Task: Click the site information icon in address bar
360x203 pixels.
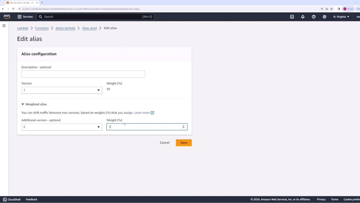Action: tap(19, 9)
